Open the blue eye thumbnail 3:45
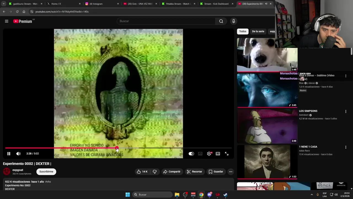353x199 pixels. point(267,90)
